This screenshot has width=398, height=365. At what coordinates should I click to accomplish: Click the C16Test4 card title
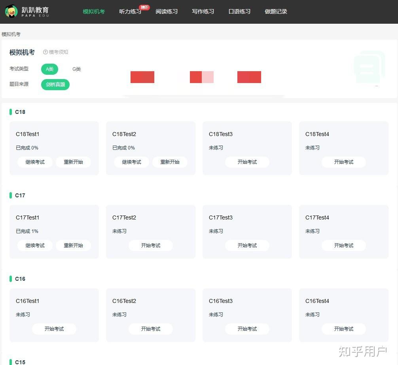[x=317, y=301]
